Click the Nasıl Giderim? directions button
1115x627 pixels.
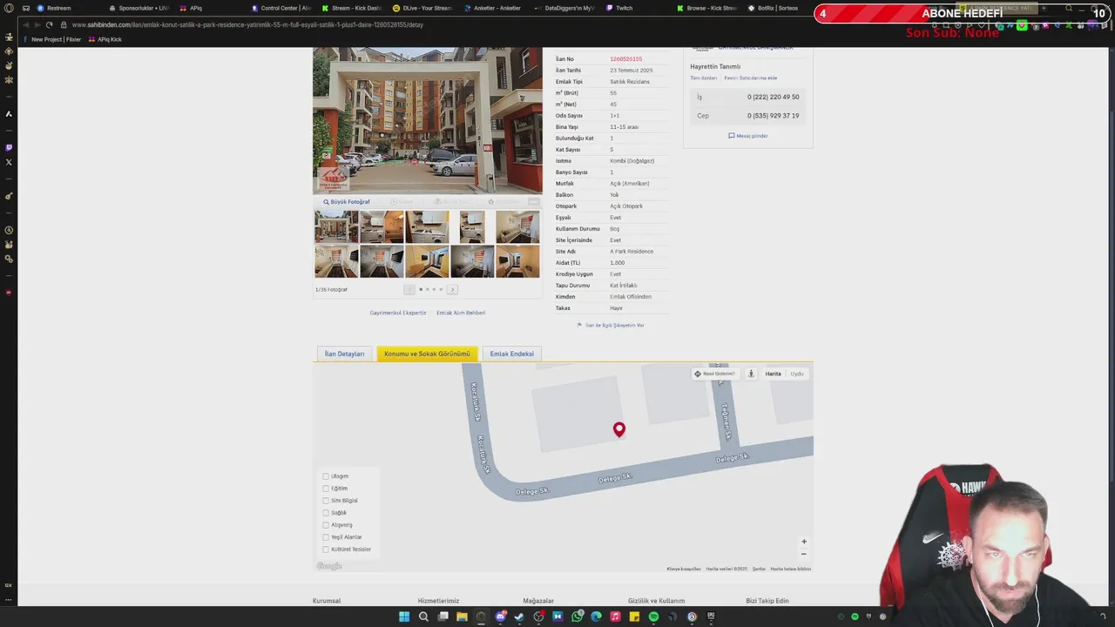click(x=714, y=374)
